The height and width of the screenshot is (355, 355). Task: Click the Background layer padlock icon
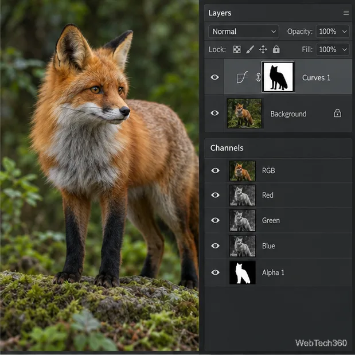tap(337, 113)
